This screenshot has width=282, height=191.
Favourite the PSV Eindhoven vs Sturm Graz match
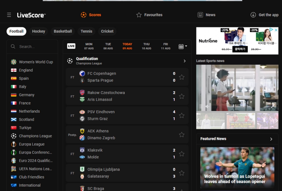click(x=182, y=115)
